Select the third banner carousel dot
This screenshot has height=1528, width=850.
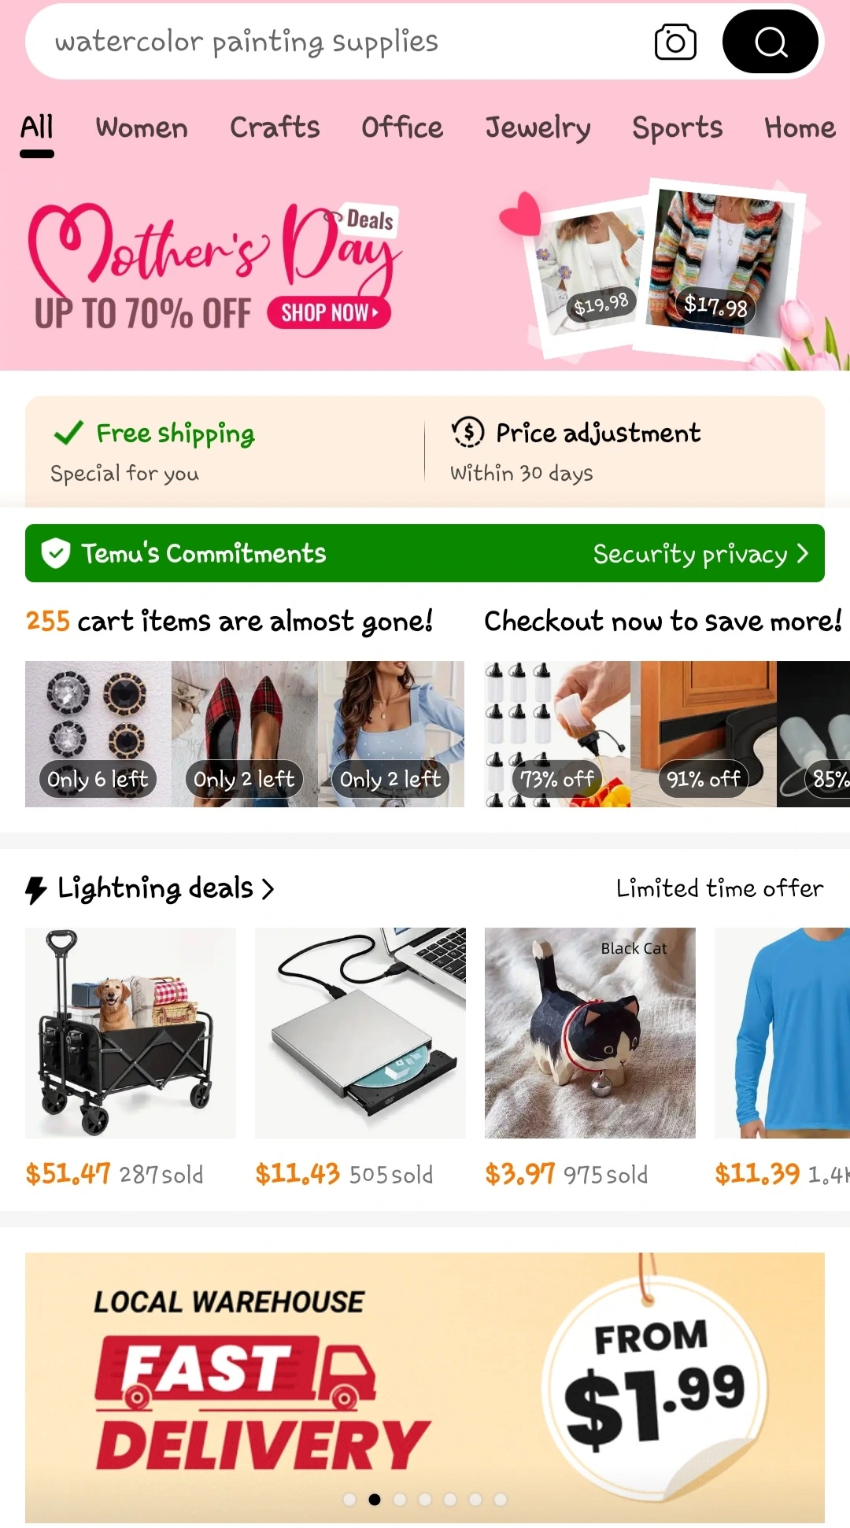pos(400,1500)
